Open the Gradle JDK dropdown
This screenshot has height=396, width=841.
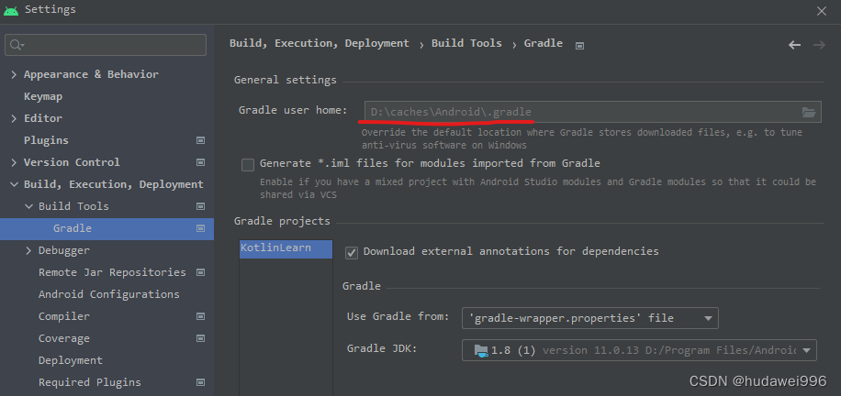[639, 350]
